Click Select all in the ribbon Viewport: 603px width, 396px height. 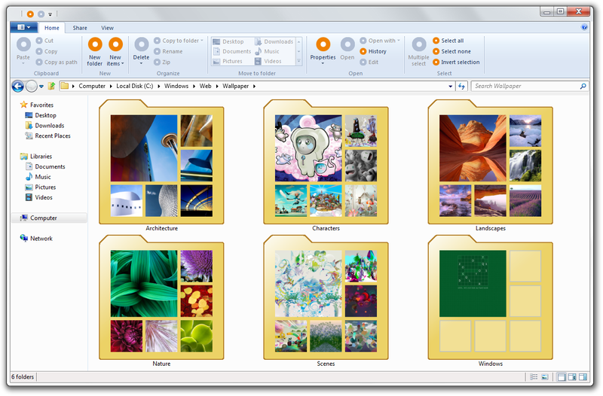tap(452, 41)
